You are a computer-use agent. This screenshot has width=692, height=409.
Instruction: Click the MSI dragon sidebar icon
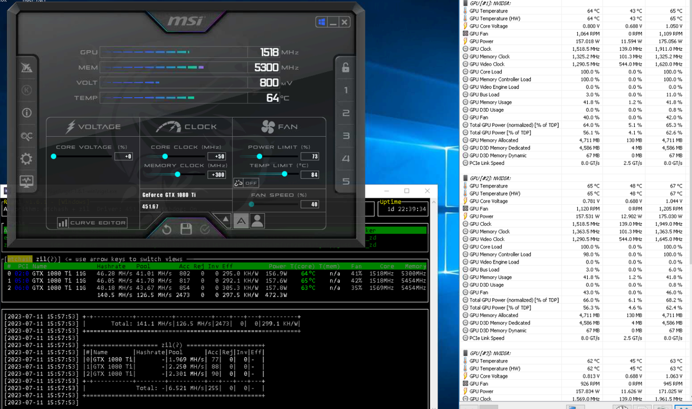26,68
